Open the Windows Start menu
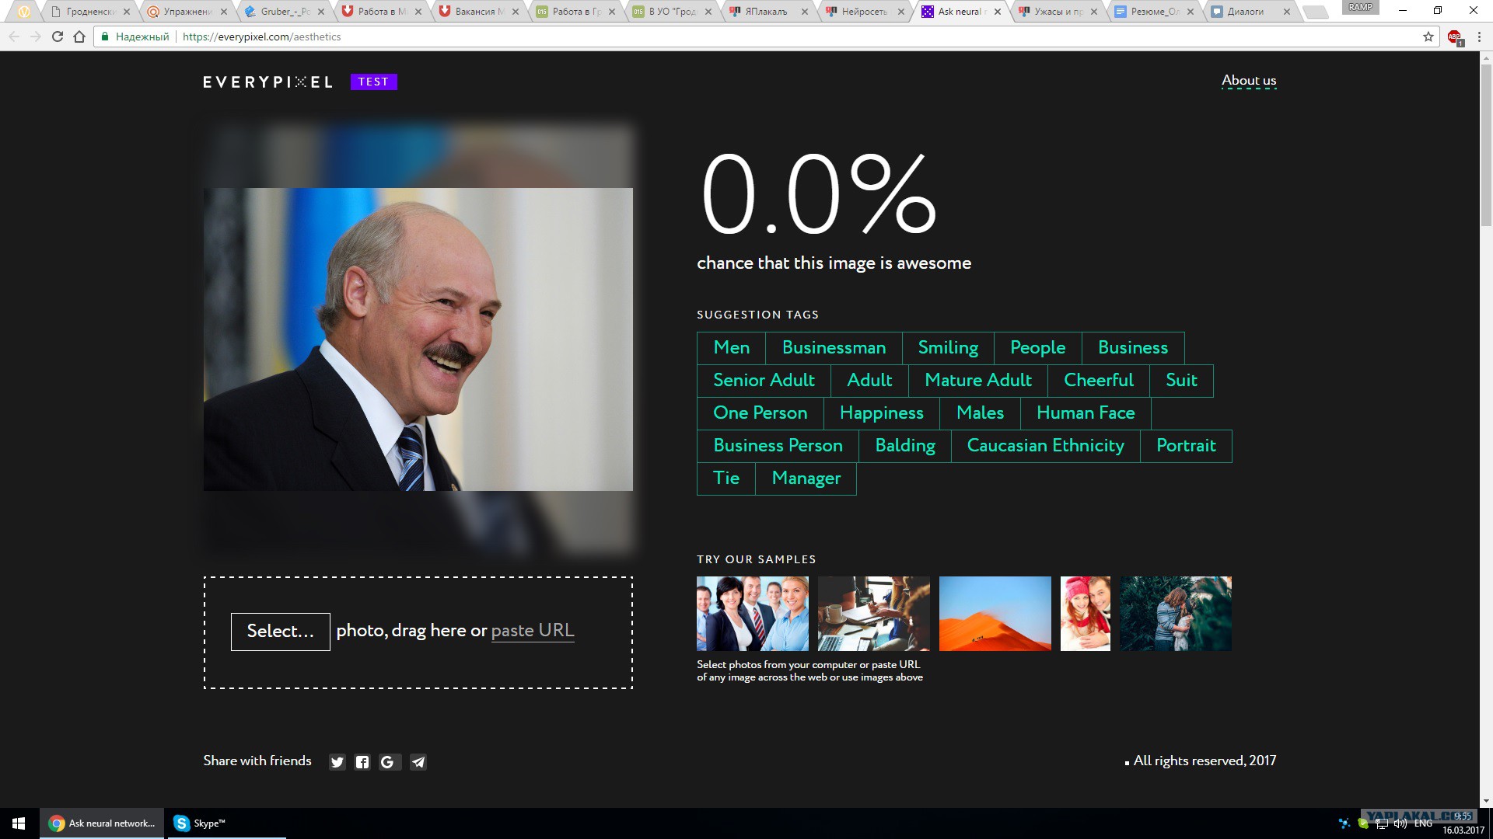The image size is (1493, 839). pyautogui.click(x=19, y=823)
